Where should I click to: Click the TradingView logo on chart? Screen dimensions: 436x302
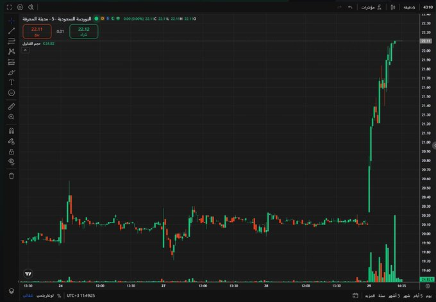(x=28, y=274)
